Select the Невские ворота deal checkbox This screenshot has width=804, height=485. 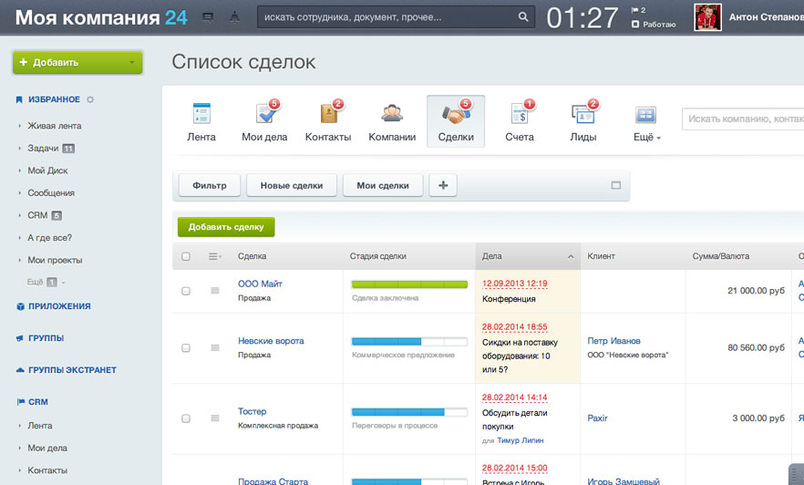(186, 348)
